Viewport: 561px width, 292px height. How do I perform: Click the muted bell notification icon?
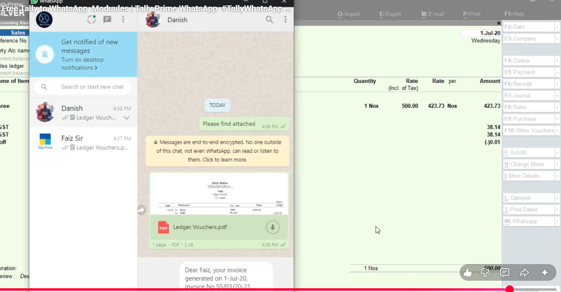coord(45,55)
